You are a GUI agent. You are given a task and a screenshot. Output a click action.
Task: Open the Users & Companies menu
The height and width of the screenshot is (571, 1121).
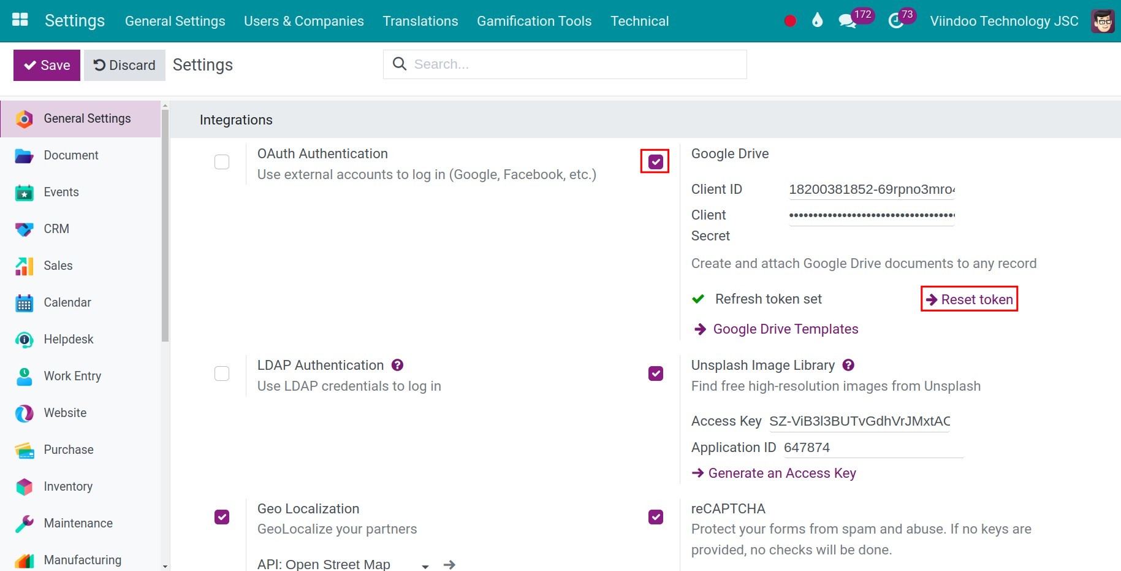304,21
